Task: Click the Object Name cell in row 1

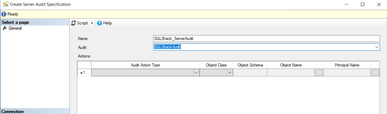Action: [x=291, y=73]
